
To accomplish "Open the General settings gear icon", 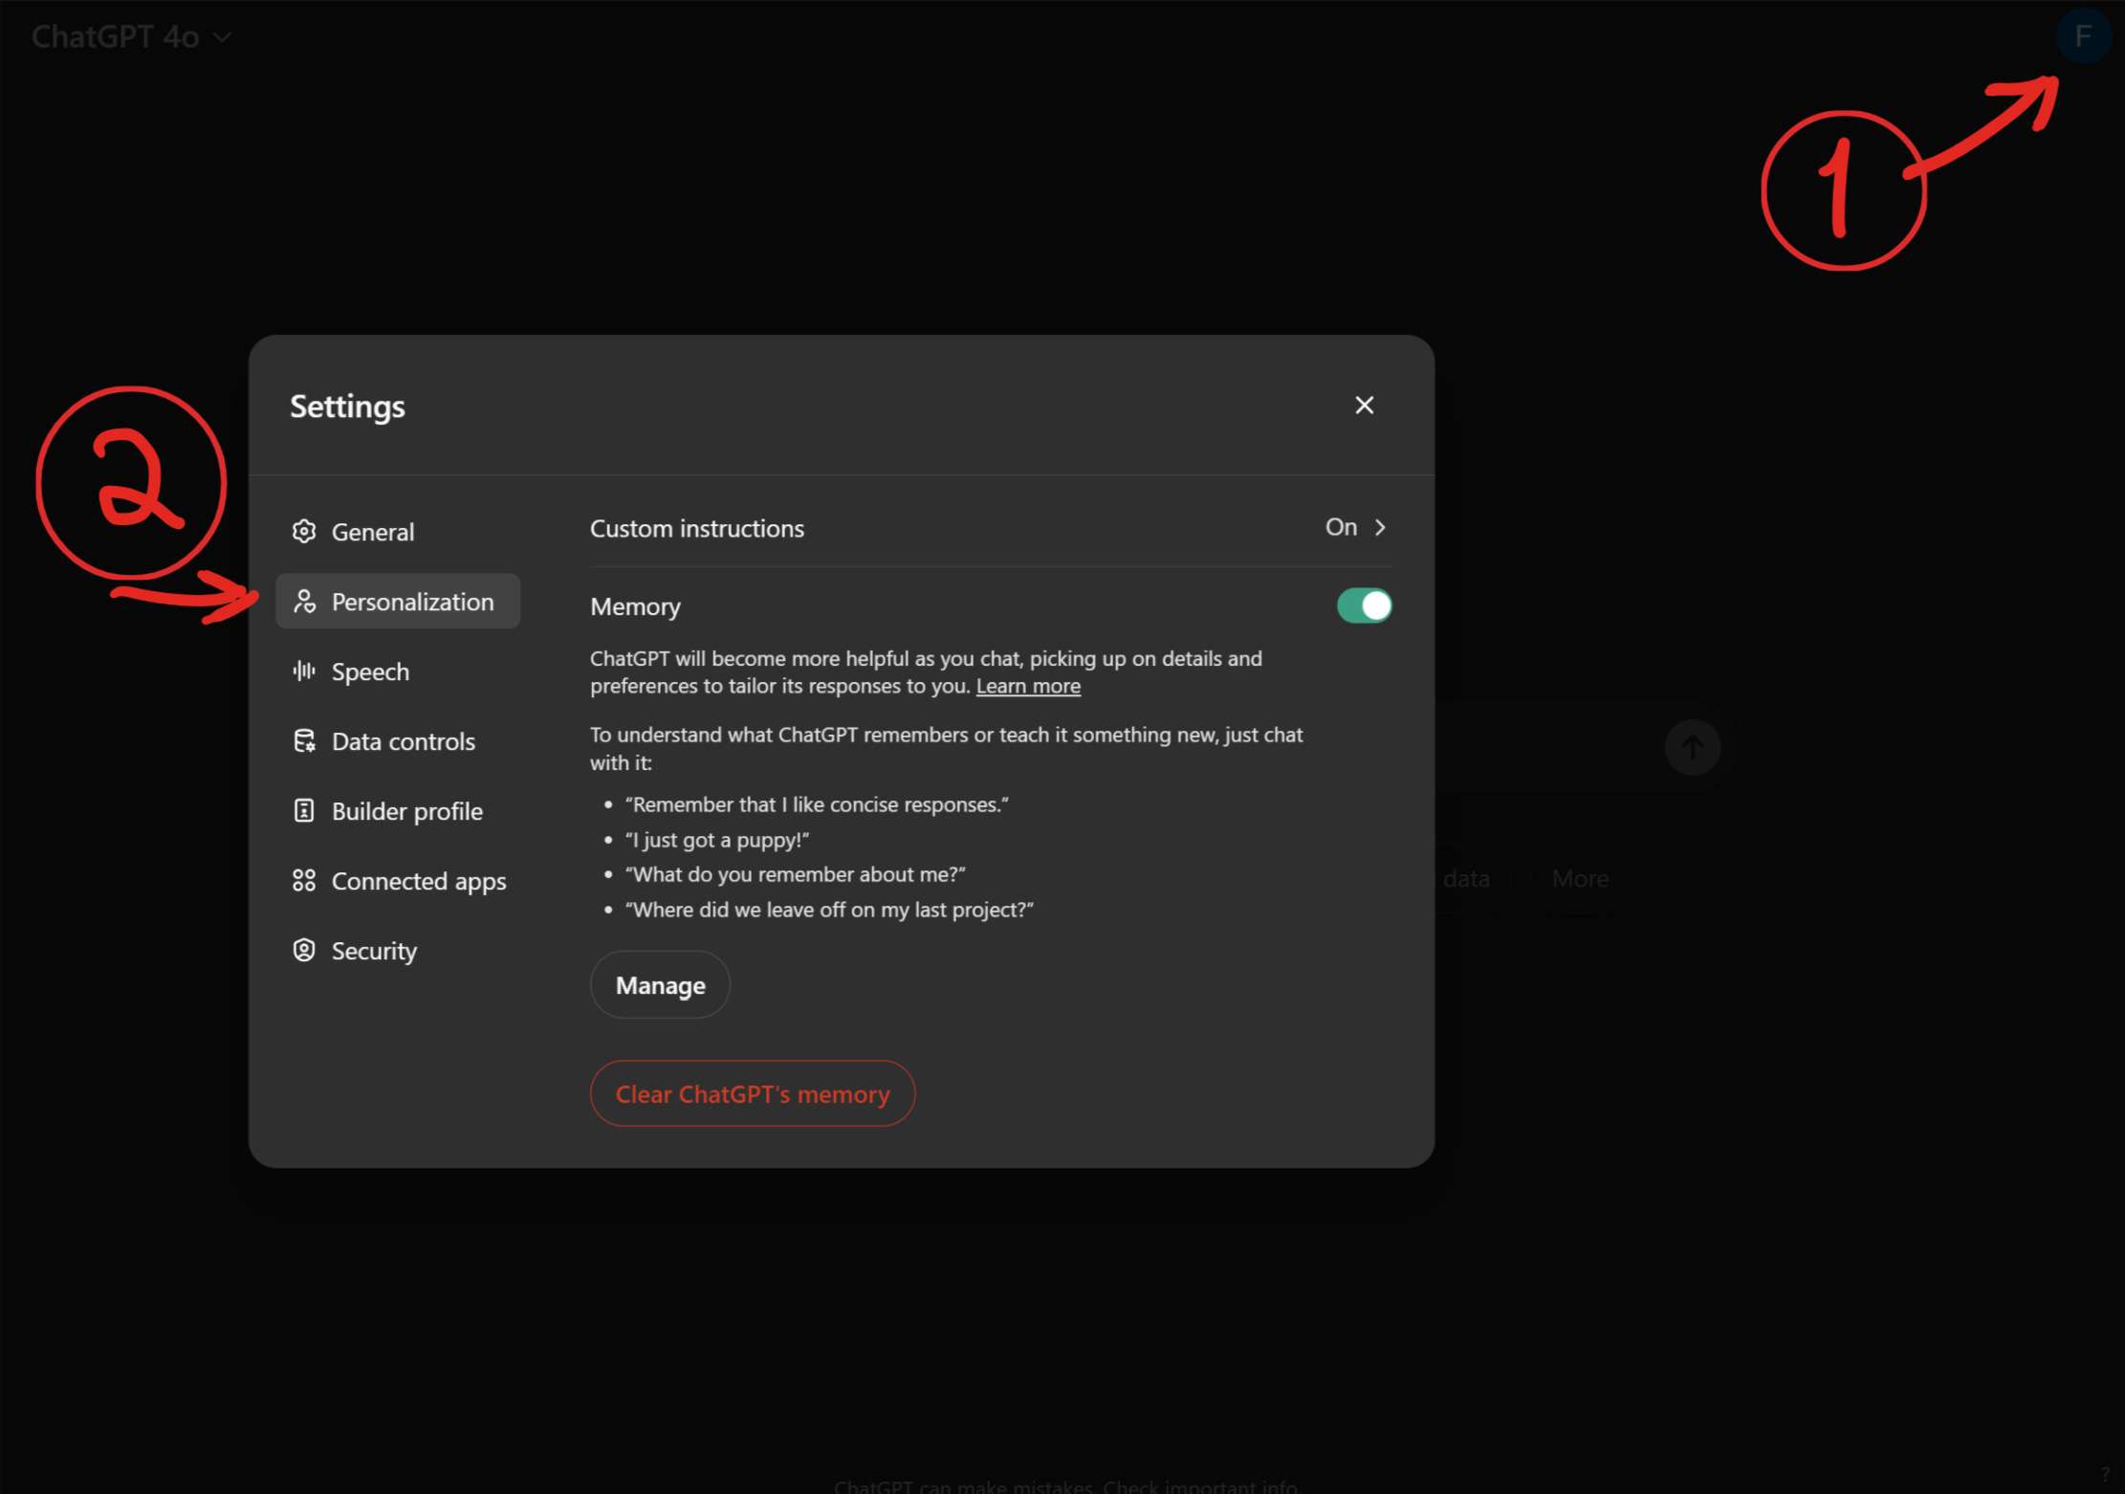I will pyautogui.click(x=304, y=531).
